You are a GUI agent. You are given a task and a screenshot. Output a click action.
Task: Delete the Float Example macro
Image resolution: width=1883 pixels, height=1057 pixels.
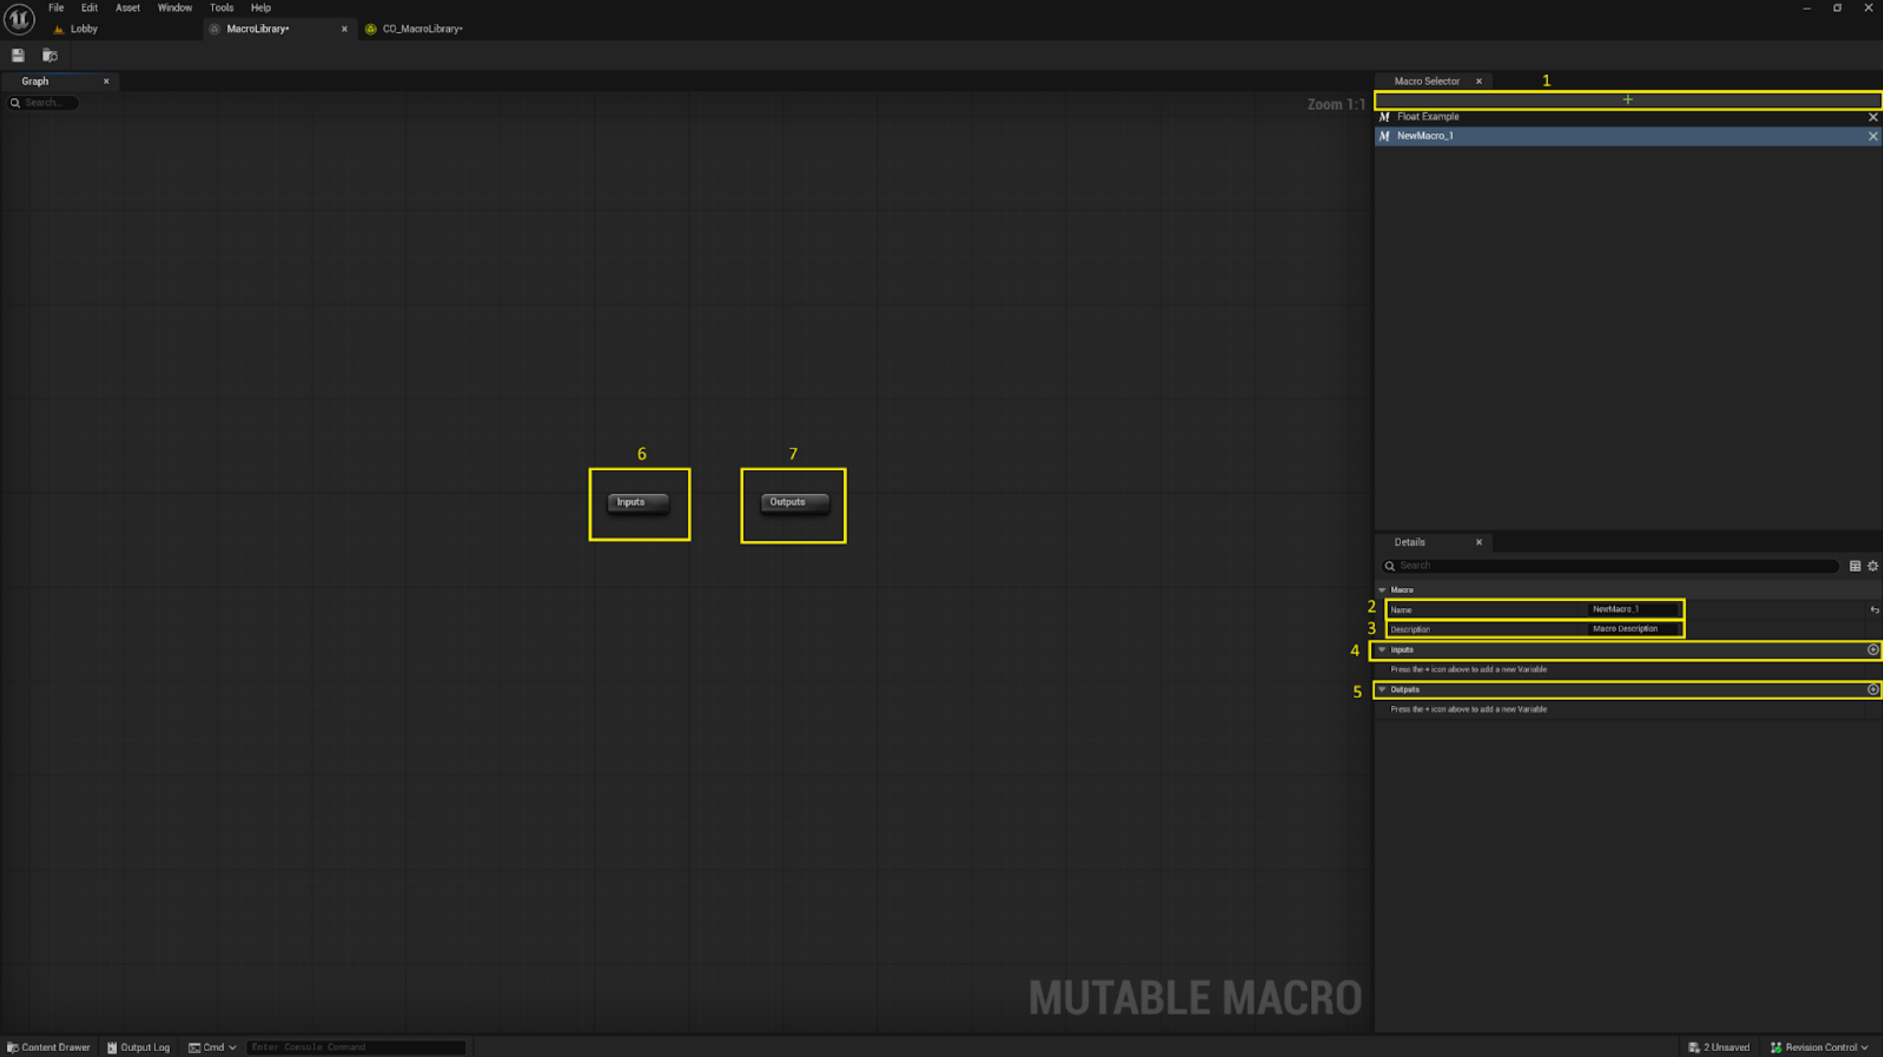click(1873, 117)
